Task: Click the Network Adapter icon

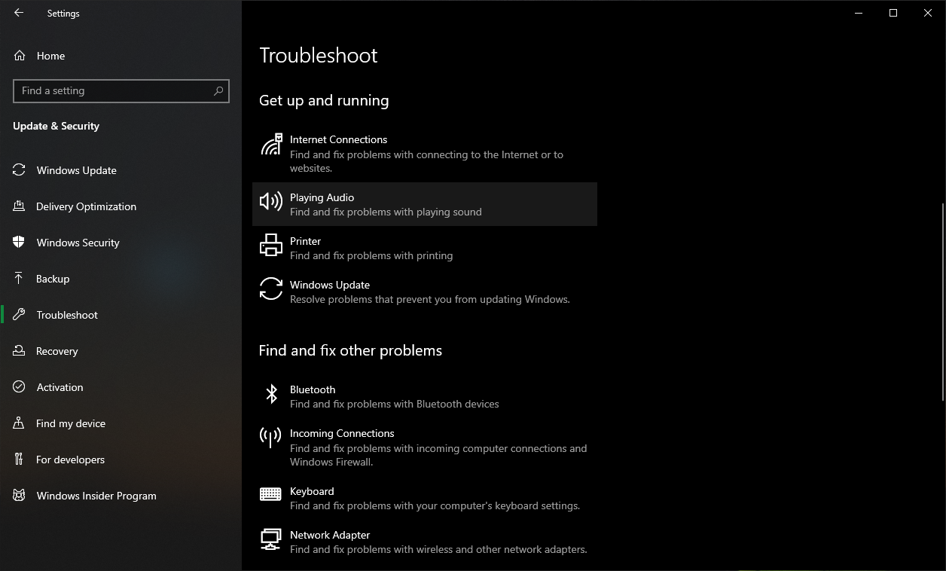Action: (270, 539)
